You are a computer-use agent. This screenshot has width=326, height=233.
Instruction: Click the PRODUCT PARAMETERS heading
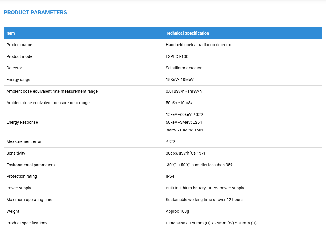(35, 13)
